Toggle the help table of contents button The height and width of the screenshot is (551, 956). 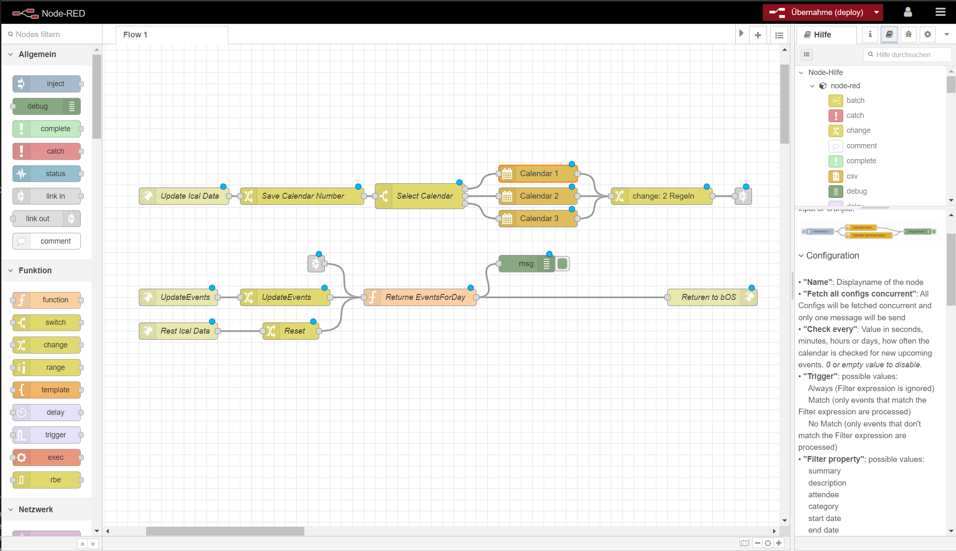807,55
